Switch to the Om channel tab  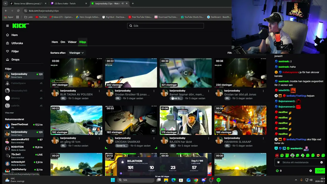(x=63, y=42)
